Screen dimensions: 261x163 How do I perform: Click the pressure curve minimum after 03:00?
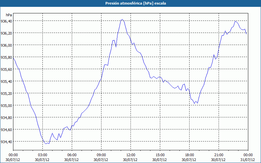[x=46, y=144]
